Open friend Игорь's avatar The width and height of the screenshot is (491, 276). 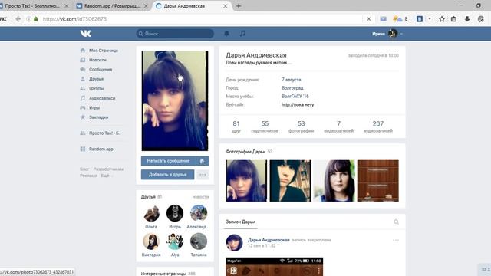175,213
